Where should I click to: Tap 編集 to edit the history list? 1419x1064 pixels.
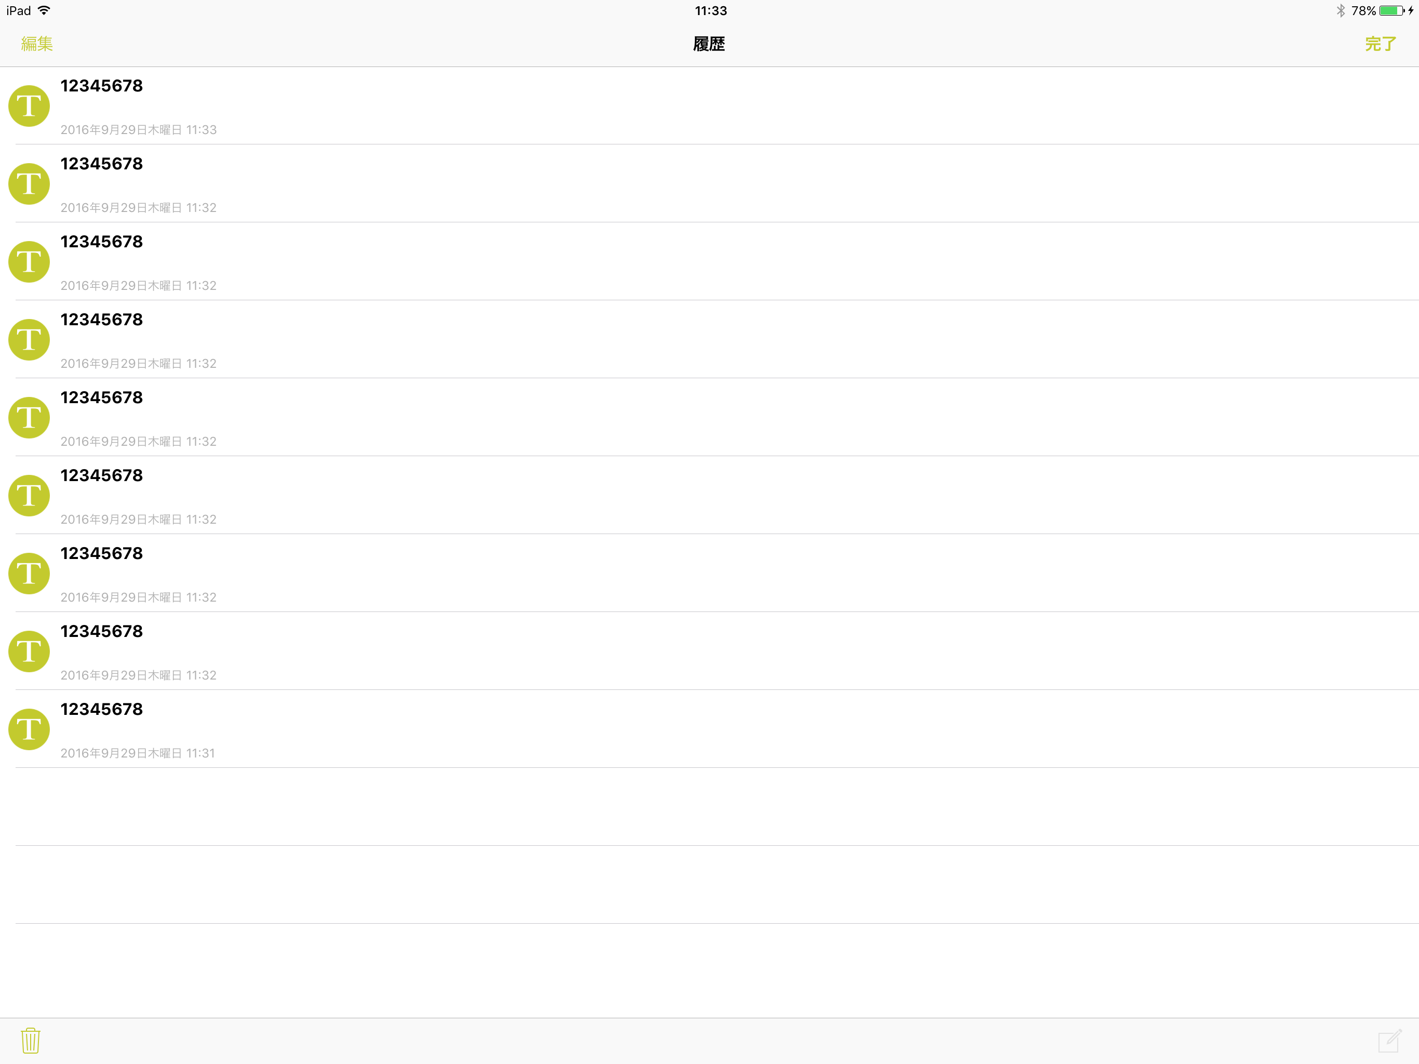(x=36, y=44)
